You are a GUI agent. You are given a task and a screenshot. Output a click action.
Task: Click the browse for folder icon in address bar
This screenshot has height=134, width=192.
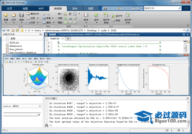point(17,30)
